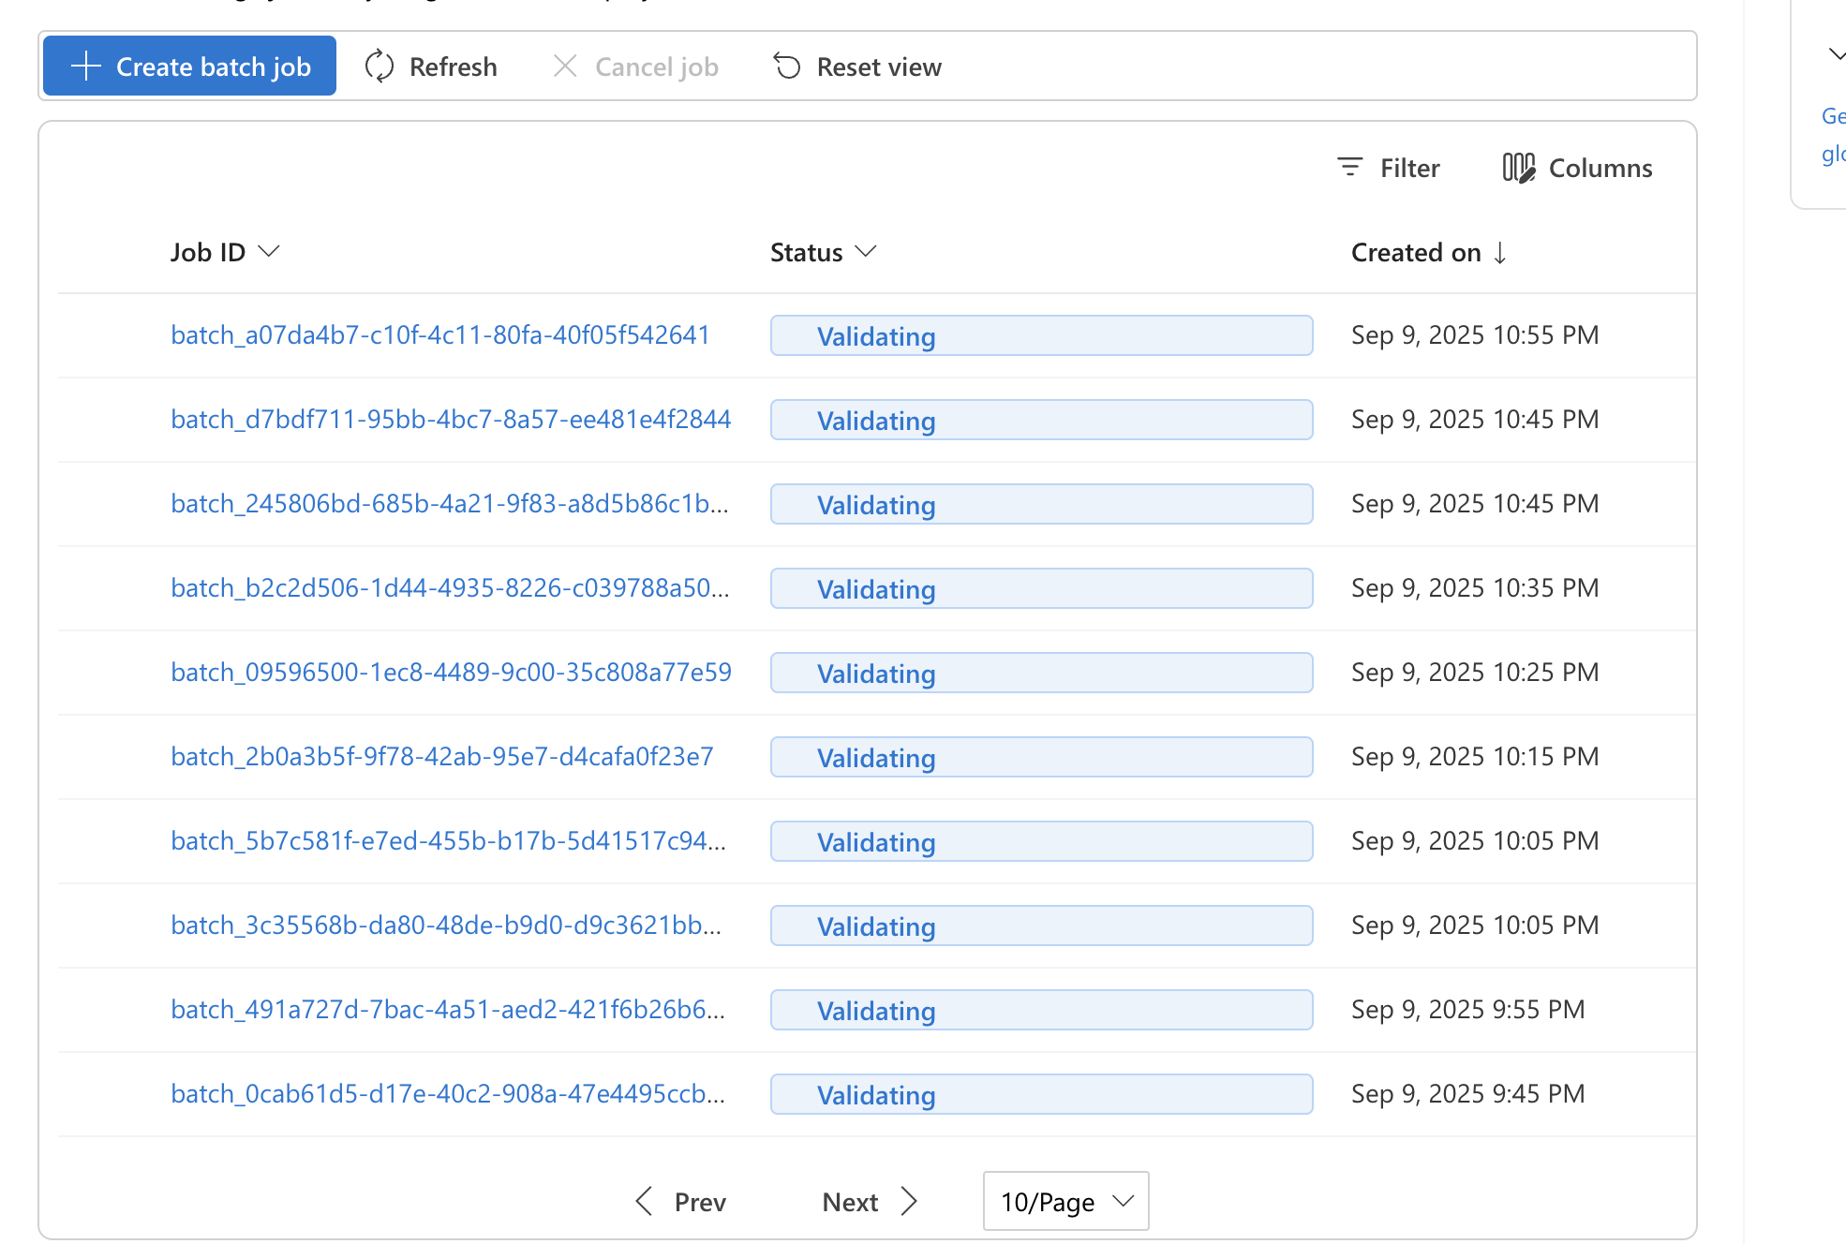Screen dimensions: 1846x1244
Task: Open job batch_a07da4b7-c10f-4c11-80fa-40f05f542641
Action: coord(440,334)
